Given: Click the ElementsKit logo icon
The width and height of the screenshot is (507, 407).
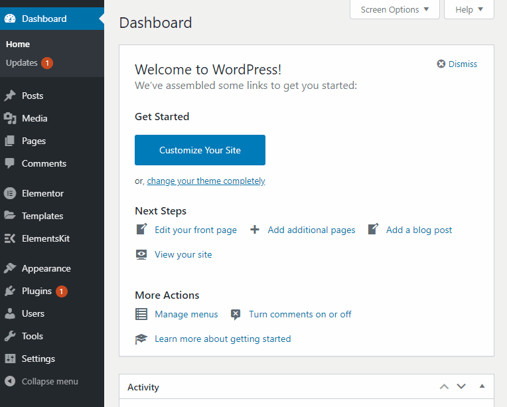Looking at the screenshot, I should [x=10, y=238].
